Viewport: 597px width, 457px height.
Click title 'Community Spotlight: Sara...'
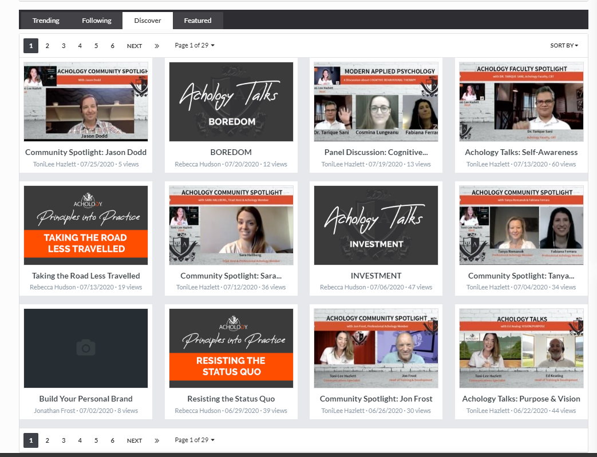point(231,276)
